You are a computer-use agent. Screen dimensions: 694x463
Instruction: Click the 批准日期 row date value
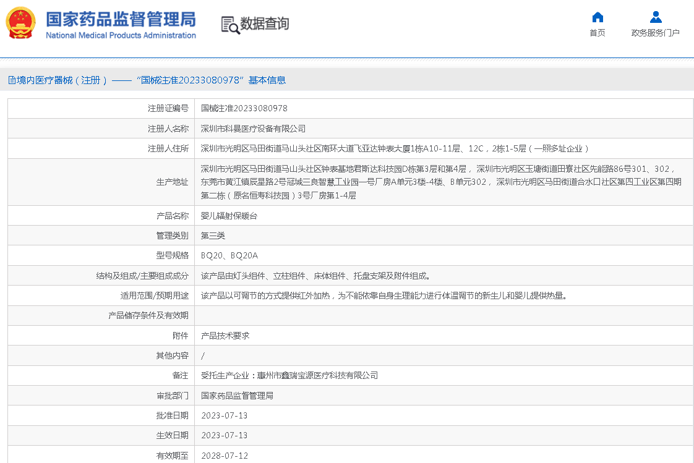(x=224, y=415)
